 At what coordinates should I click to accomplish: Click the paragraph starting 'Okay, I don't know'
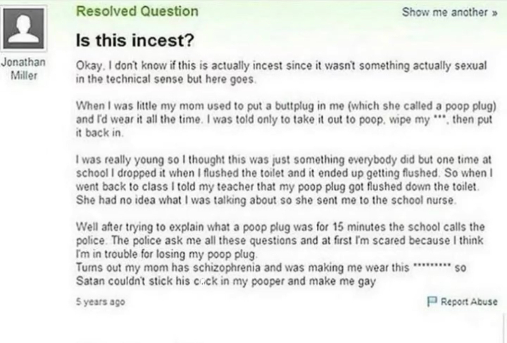(280, 71)
